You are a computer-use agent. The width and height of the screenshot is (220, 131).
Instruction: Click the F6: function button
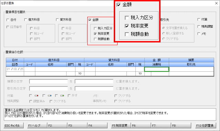click(141, 126)
